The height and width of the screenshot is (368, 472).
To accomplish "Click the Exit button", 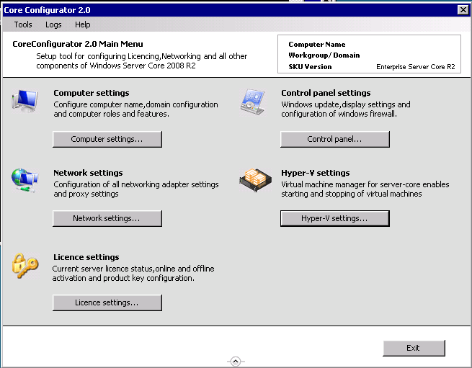I will (414, 348).
